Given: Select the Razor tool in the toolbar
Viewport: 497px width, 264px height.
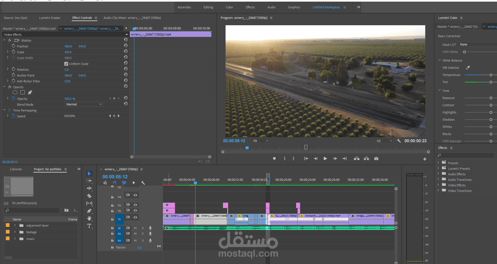Looking at the screenshot, I should click(89, 196).
